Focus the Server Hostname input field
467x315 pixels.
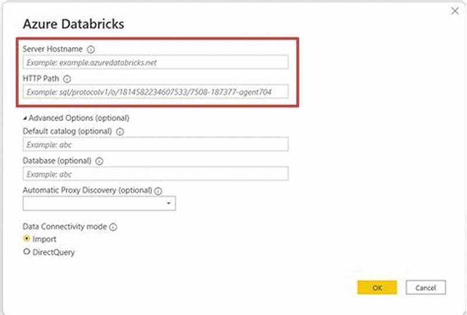[x=155, y=62]
